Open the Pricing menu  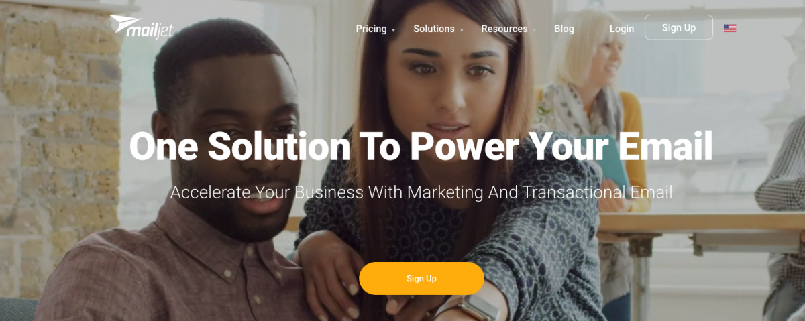click(x=371, y=29)
